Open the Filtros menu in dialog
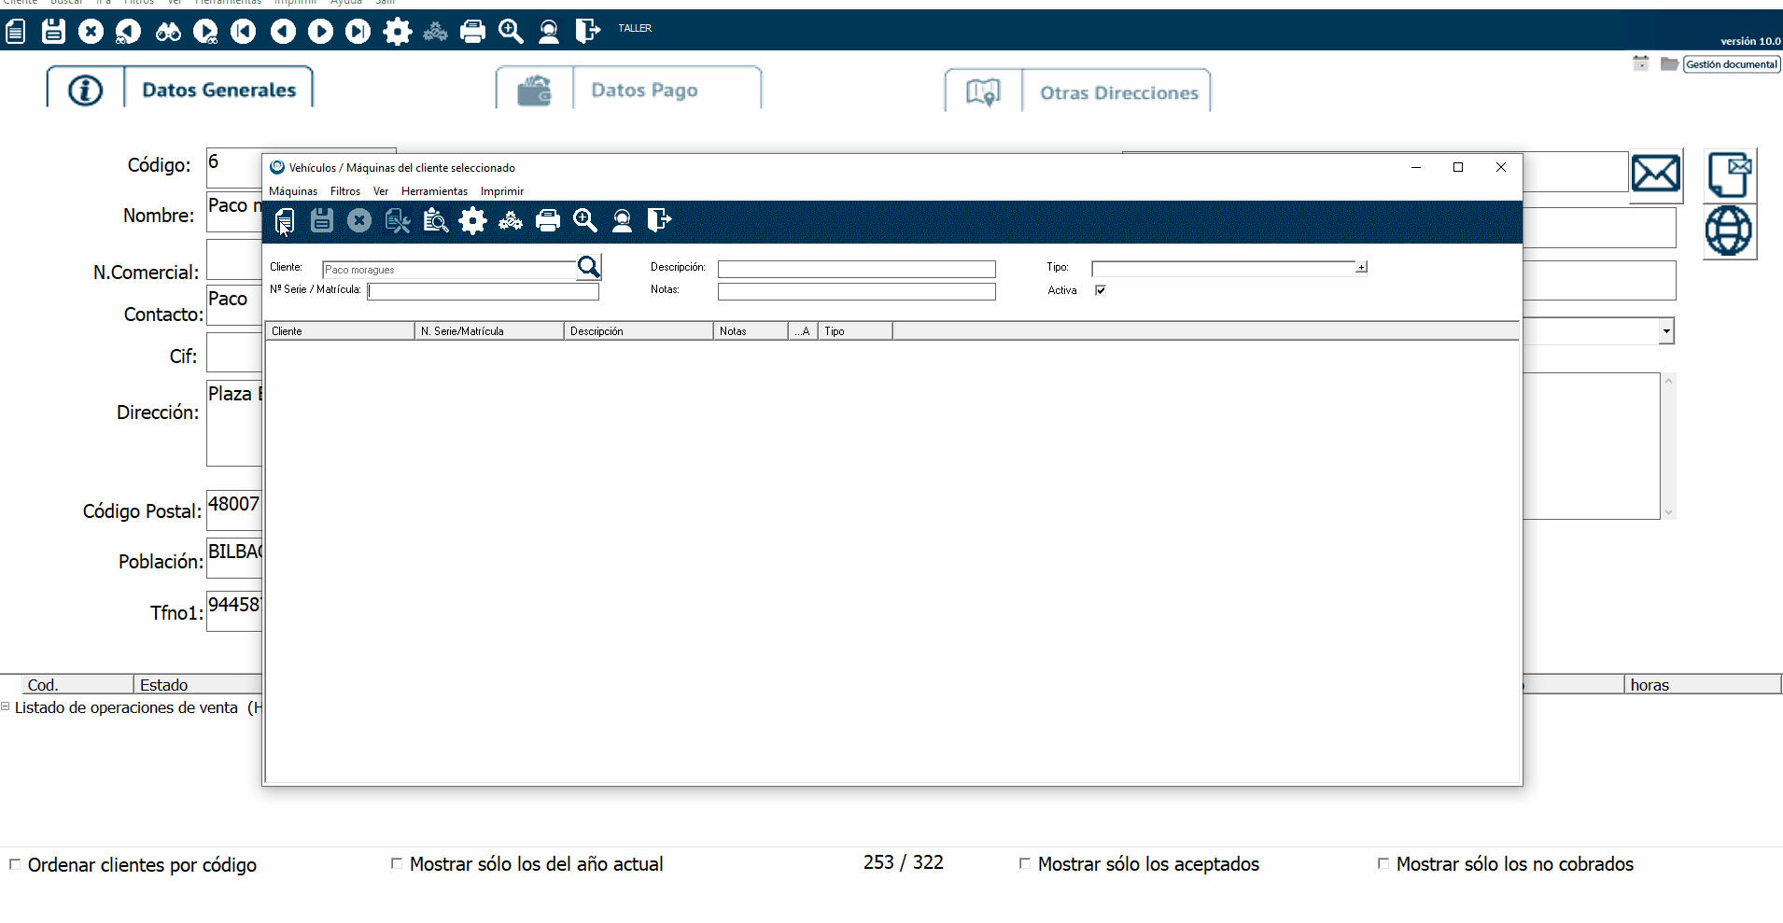 344,191
